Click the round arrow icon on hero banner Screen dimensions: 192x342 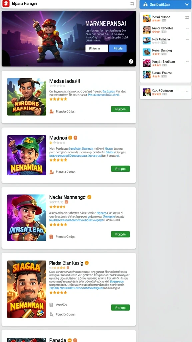[x=131, y=61]
